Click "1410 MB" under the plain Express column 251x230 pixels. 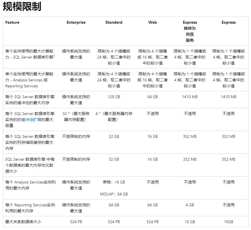[x=229, y=97]
